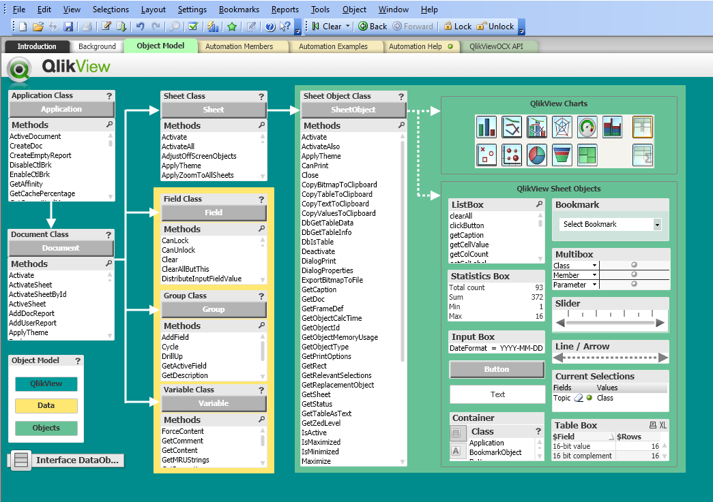The image size is (713, 502).
Task: Open the Clear button dropdown arrow
Action: click(x=348, y=27)
